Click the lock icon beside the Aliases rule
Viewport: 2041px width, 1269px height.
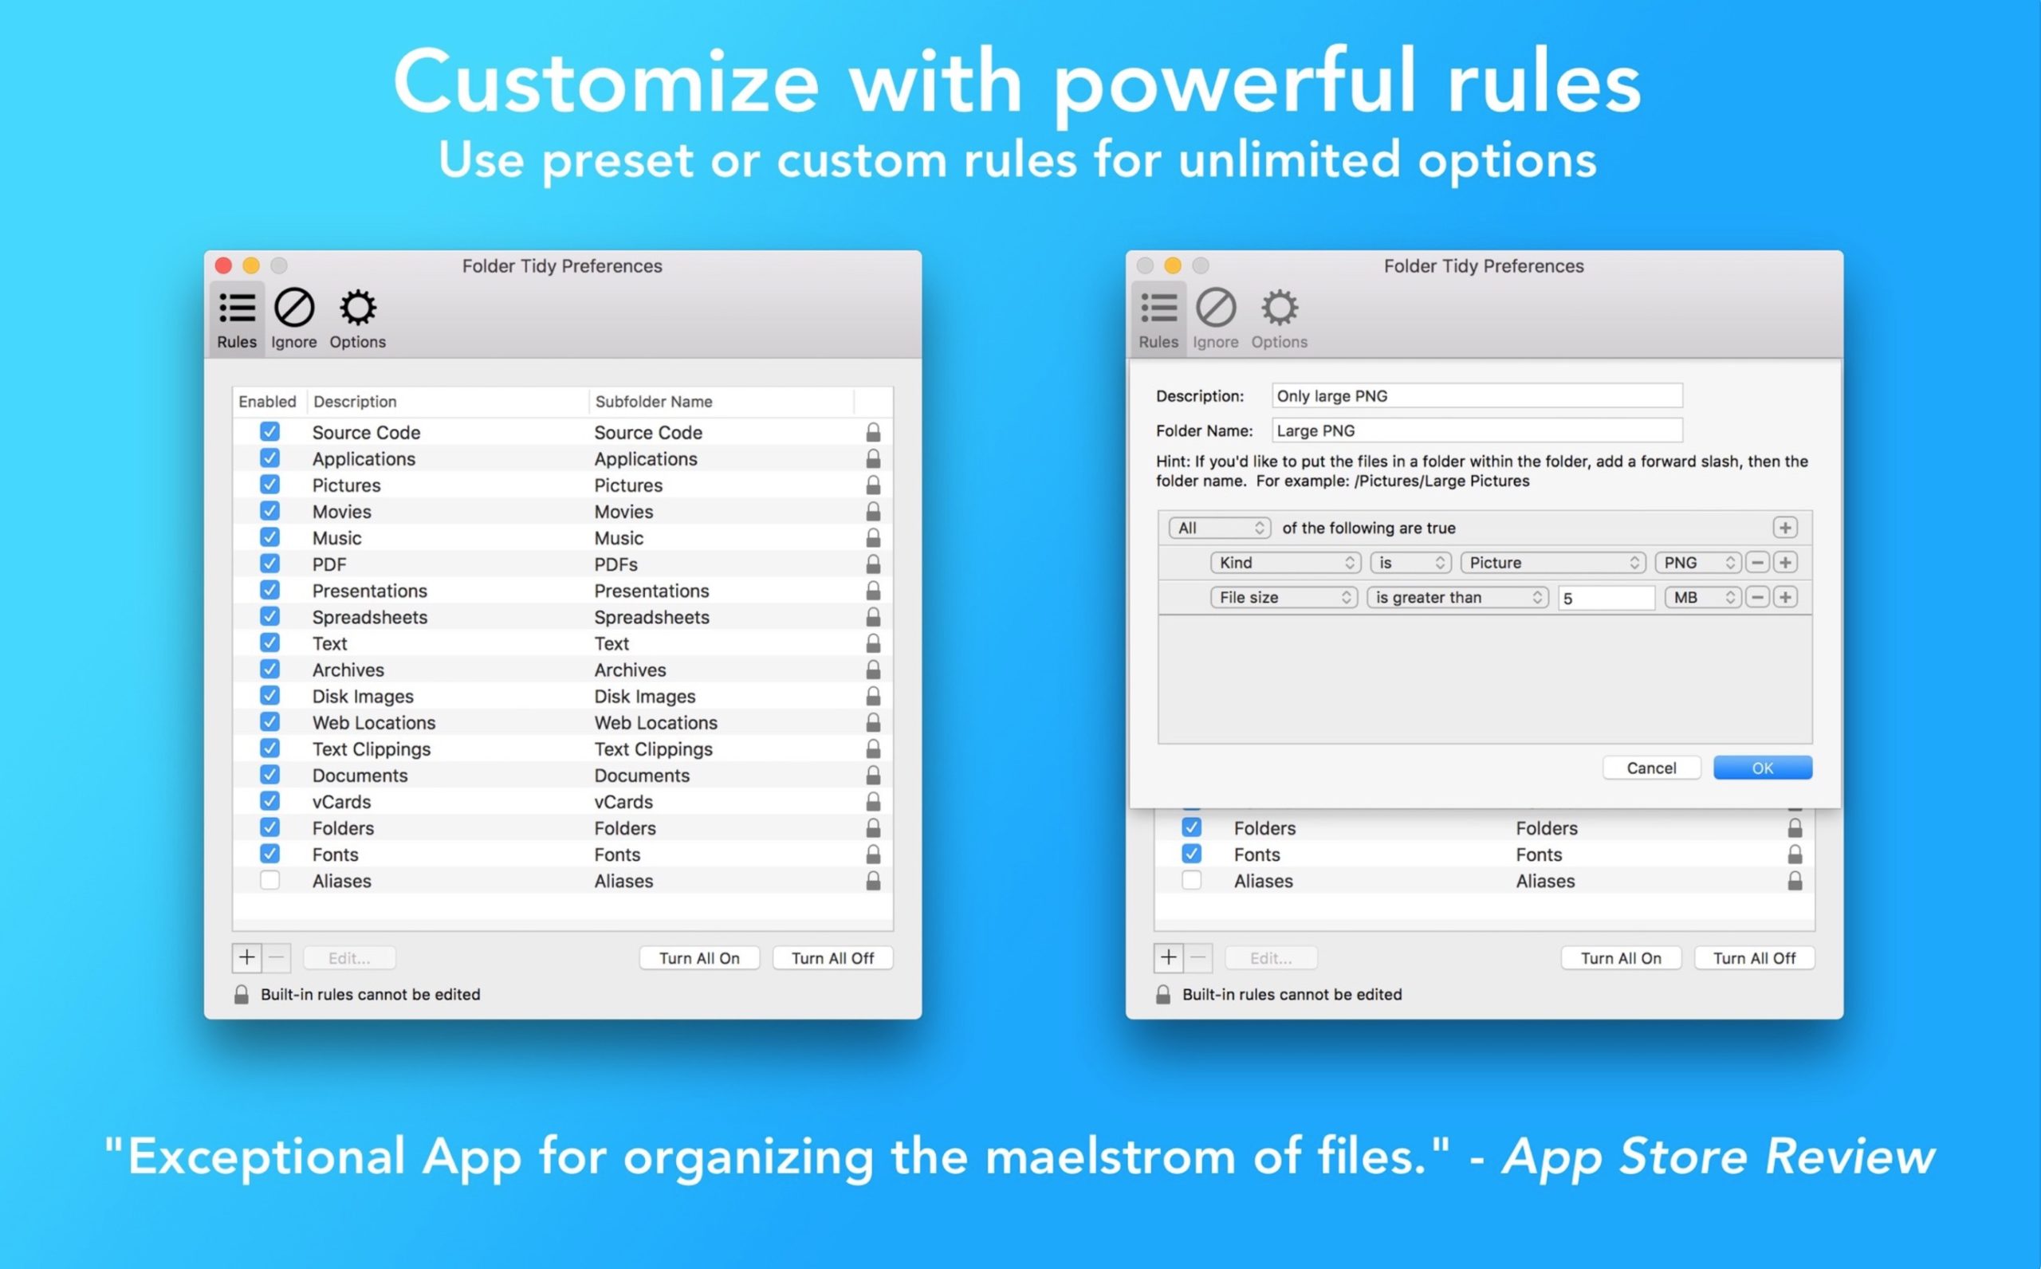pyautogui.click(x=872, y=881)
